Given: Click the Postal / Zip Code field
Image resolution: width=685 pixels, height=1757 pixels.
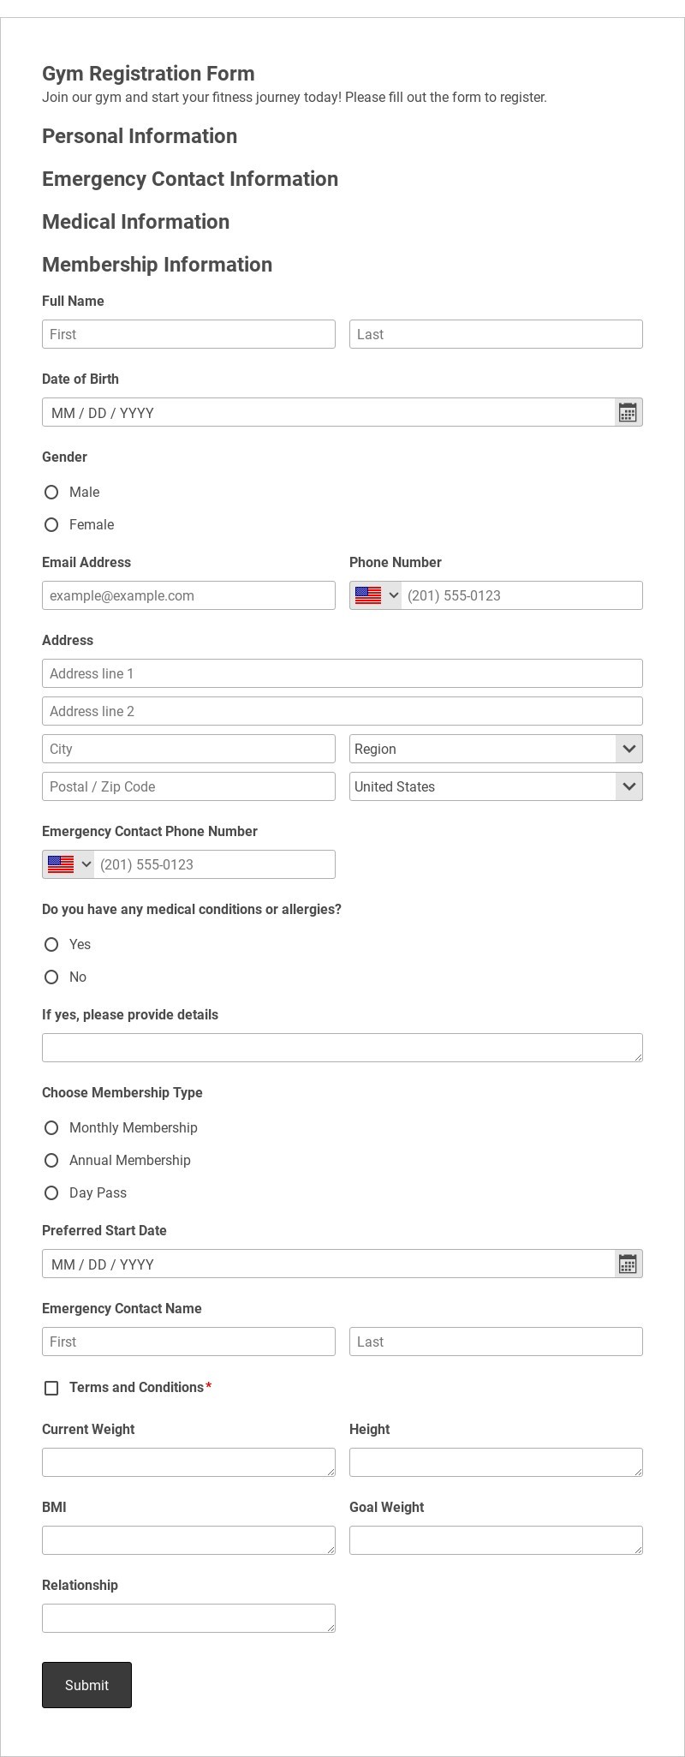Looking at the screenshot, I should tap(188, 786).
